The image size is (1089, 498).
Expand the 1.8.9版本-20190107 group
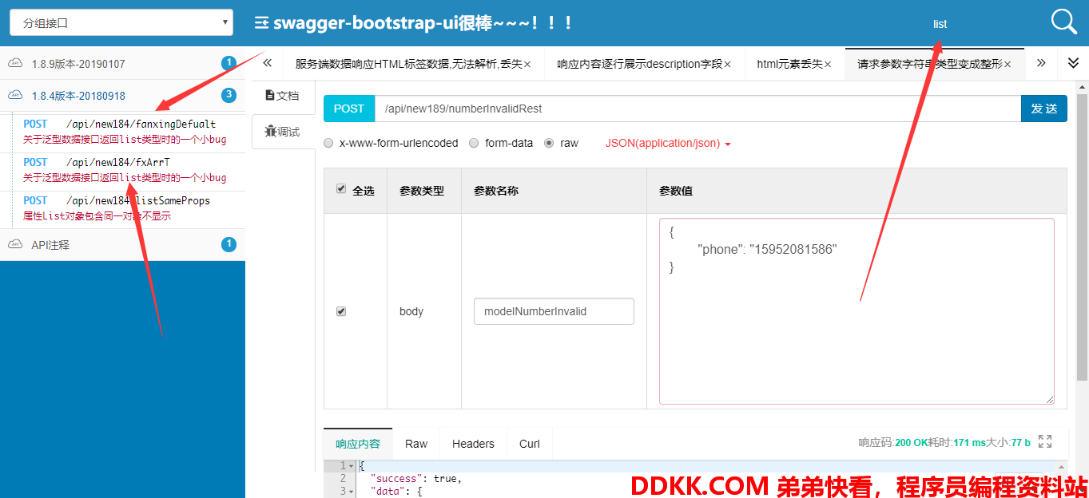(x=122, y=64)
